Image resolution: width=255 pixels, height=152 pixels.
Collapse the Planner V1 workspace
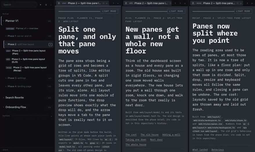3,21
